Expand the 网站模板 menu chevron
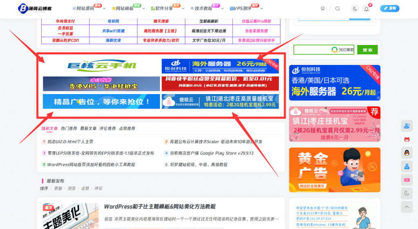The width and height of the screenshot is (418, 229). (144, 9)
